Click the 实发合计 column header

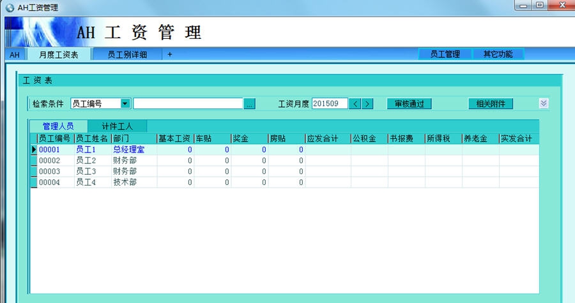coord(519,138)
